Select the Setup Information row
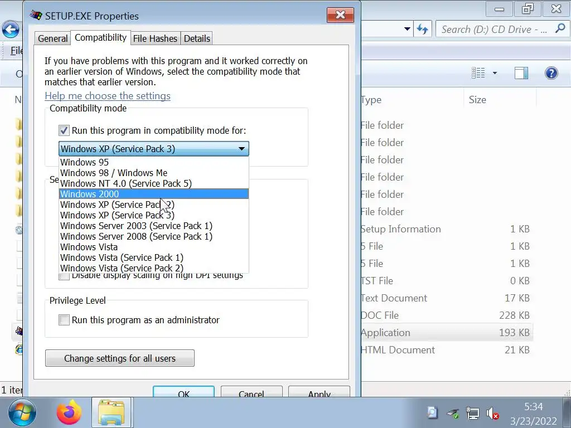The height and width of the screenshot is (428, 571). (x=447, y=228)
